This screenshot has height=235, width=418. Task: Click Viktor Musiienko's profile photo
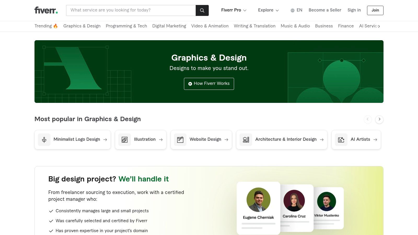[327, 201]
